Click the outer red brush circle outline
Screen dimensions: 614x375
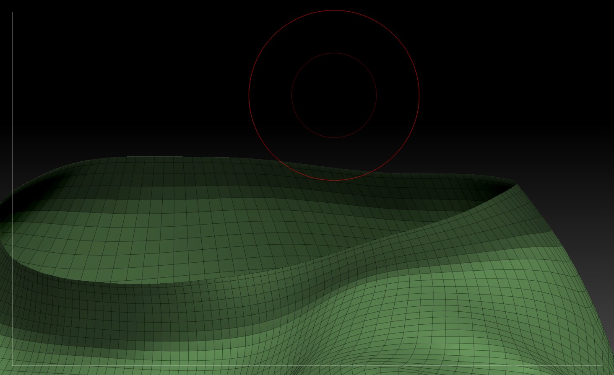pos(333,12)
